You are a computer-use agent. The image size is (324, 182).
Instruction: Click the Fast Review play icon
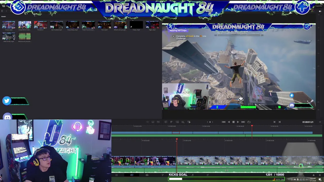pyautogui.click(x=189, y=122)
